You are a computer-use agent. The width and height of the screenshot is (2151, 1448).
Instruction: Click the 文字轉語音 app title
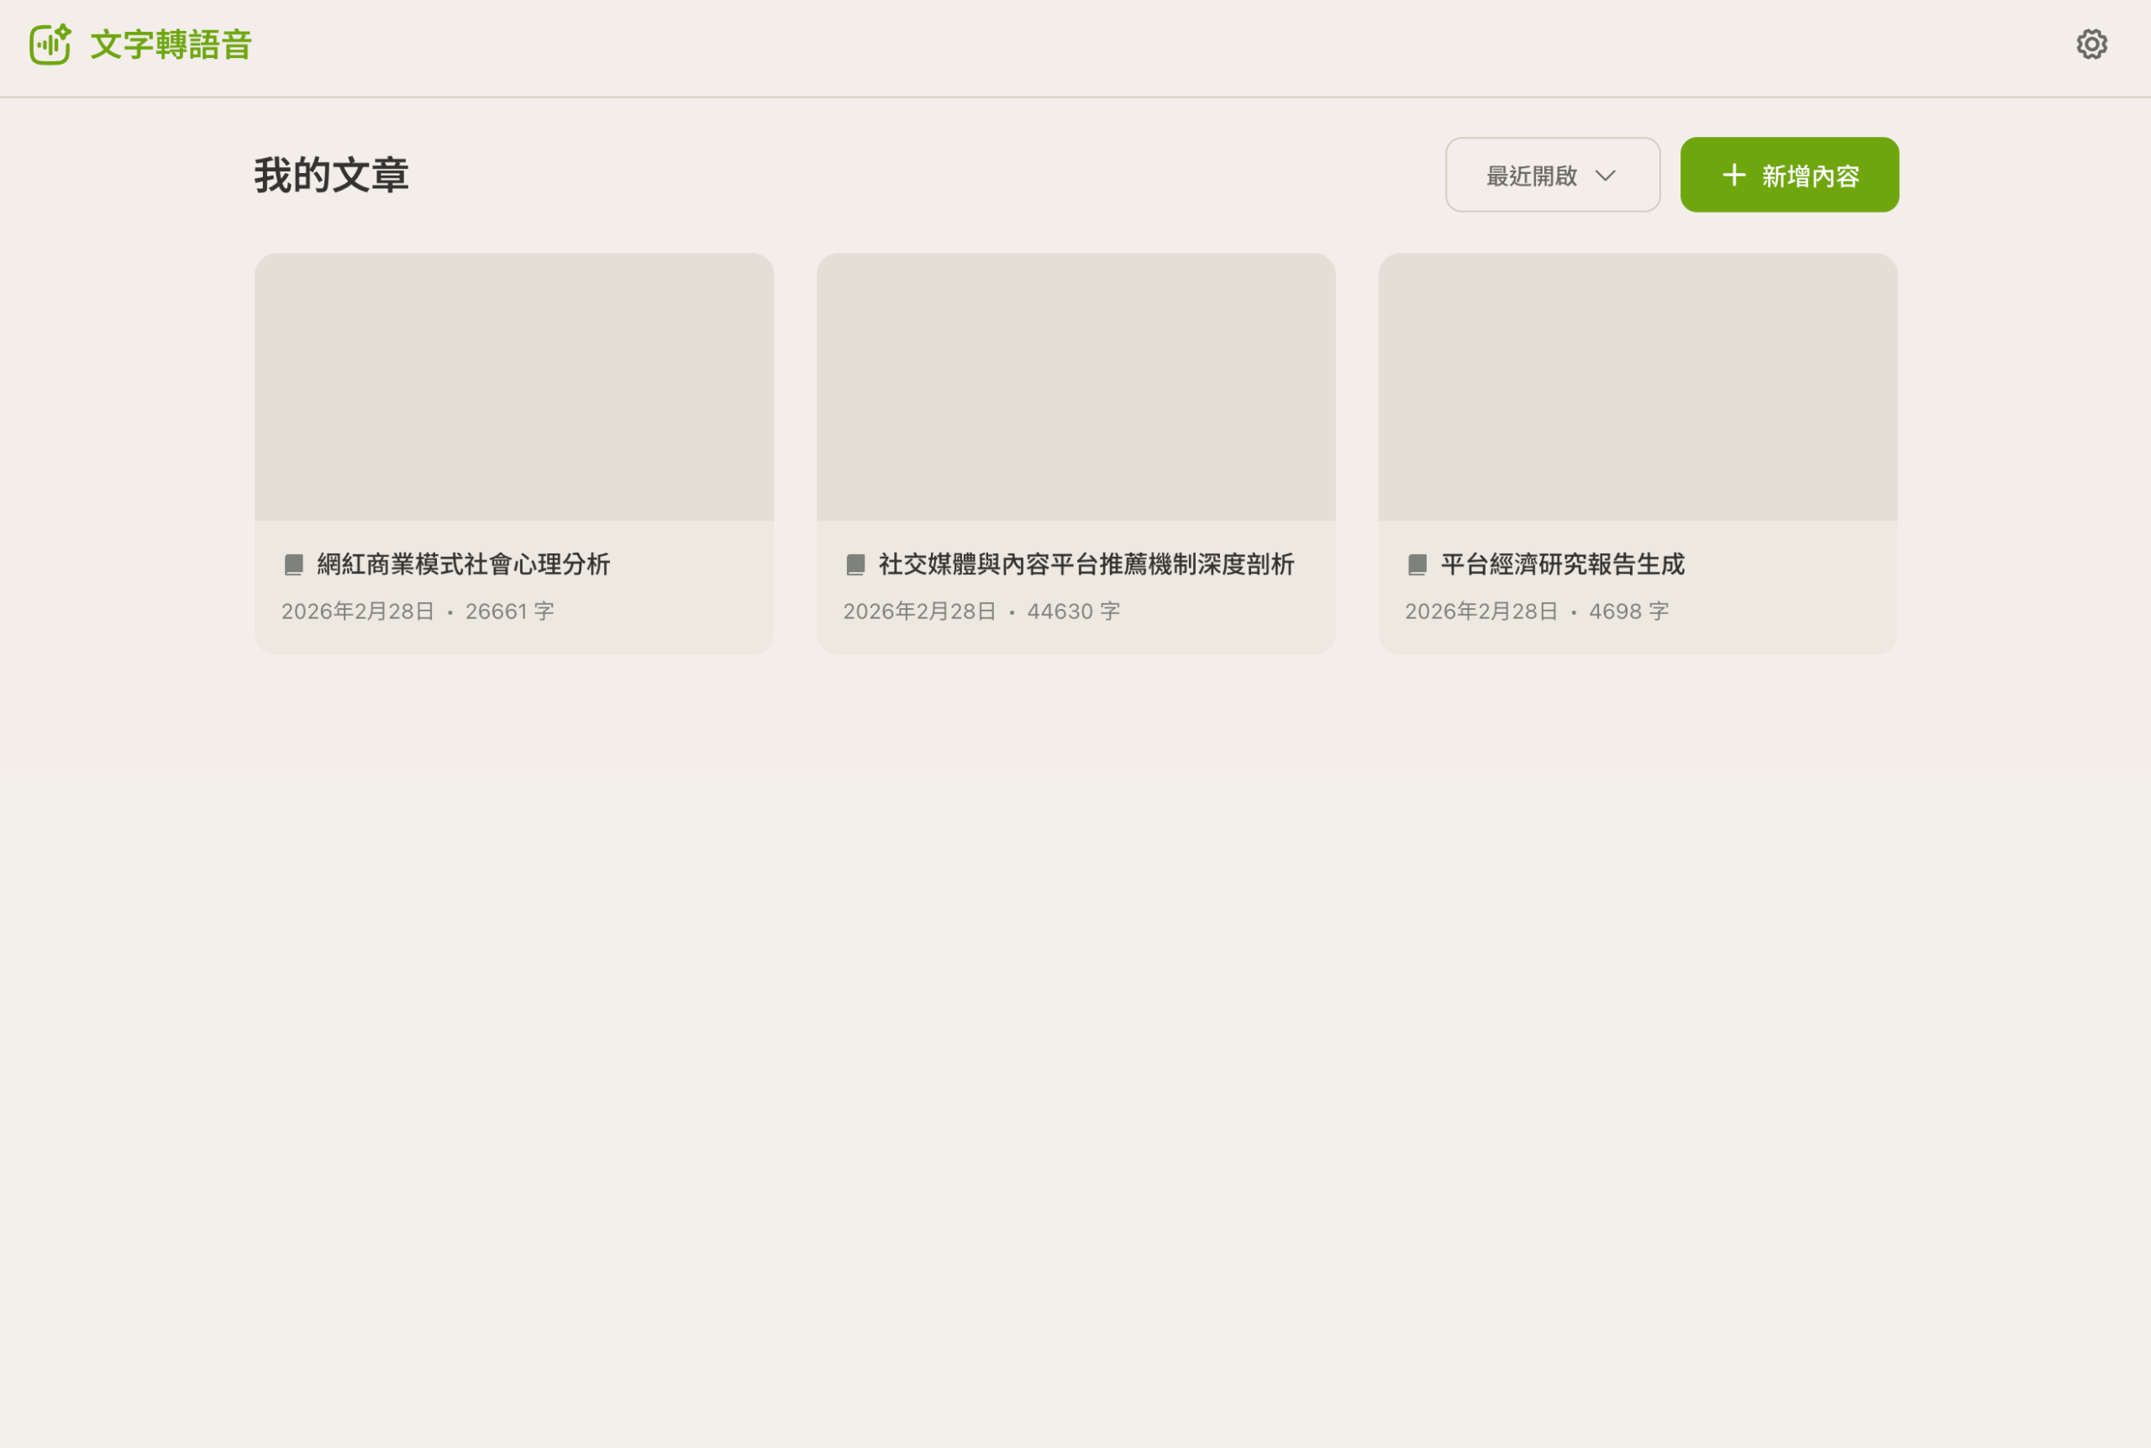(171, 45)
